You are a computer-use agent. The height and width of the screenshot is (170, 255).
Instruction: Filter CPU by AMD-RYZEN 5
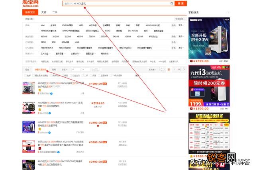click(47, 48)
